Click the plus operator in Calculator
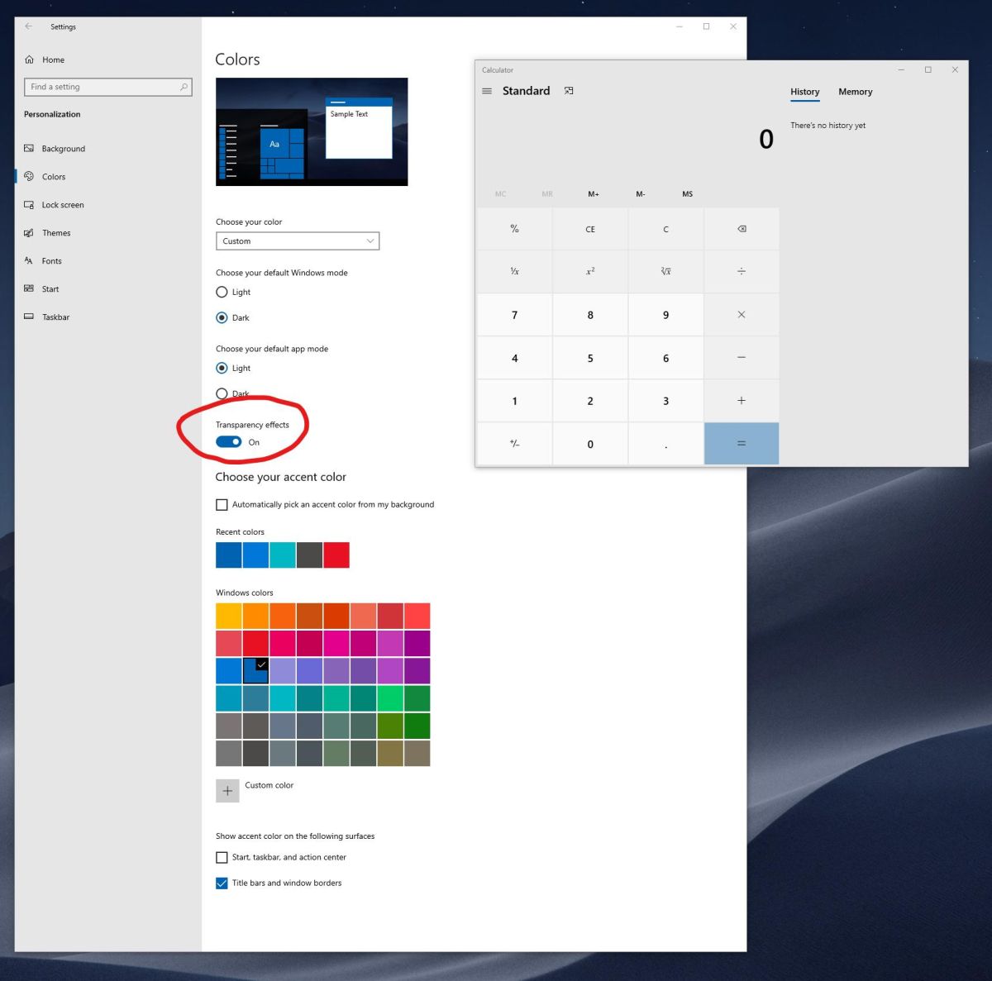992x981 pixels. coord(742,401)
